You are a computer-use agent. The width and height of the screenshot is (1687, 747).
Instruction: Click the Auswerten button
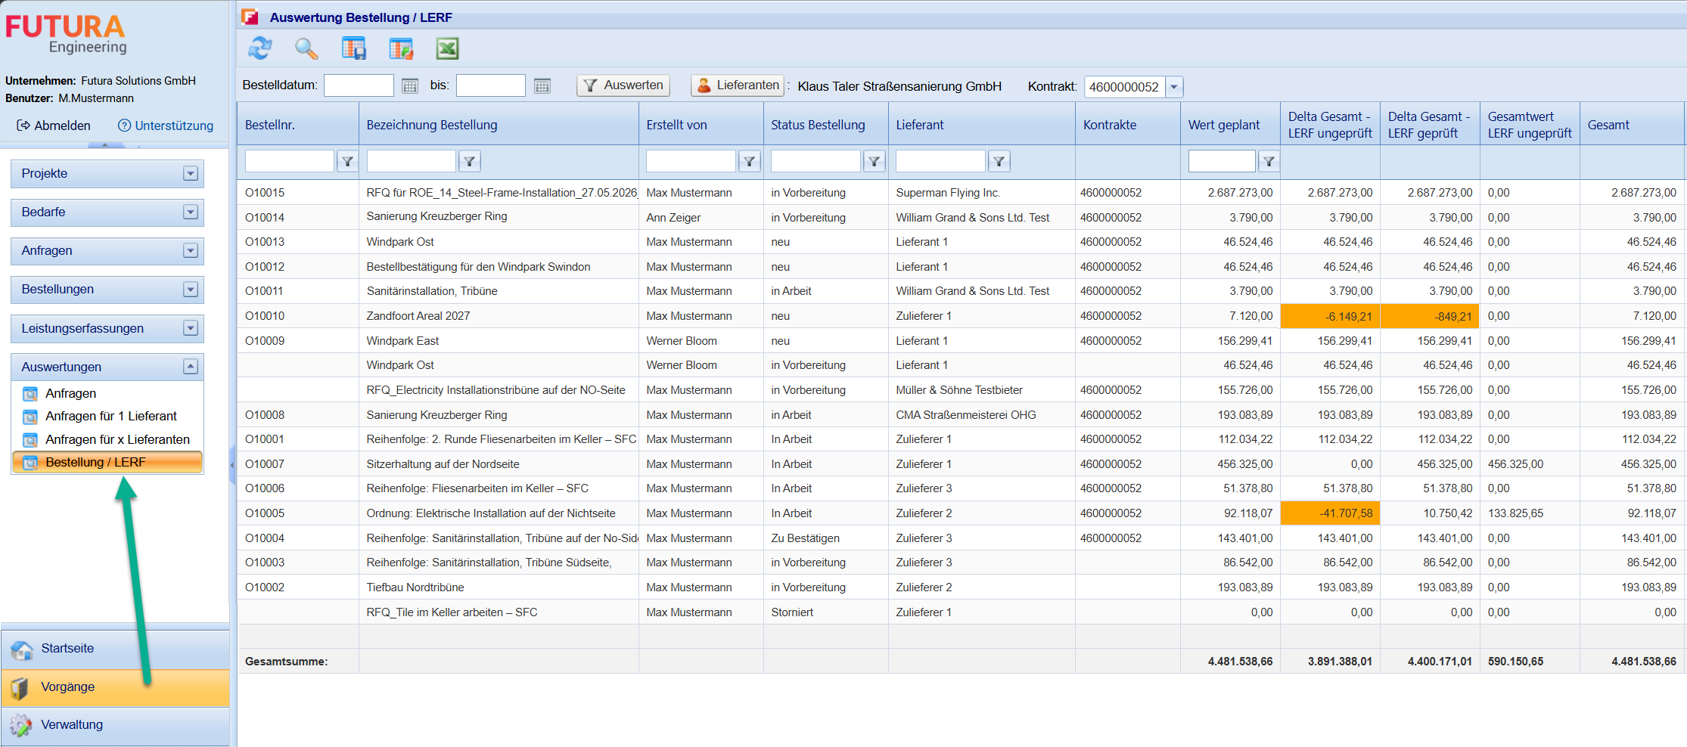(x=623, y=85)
